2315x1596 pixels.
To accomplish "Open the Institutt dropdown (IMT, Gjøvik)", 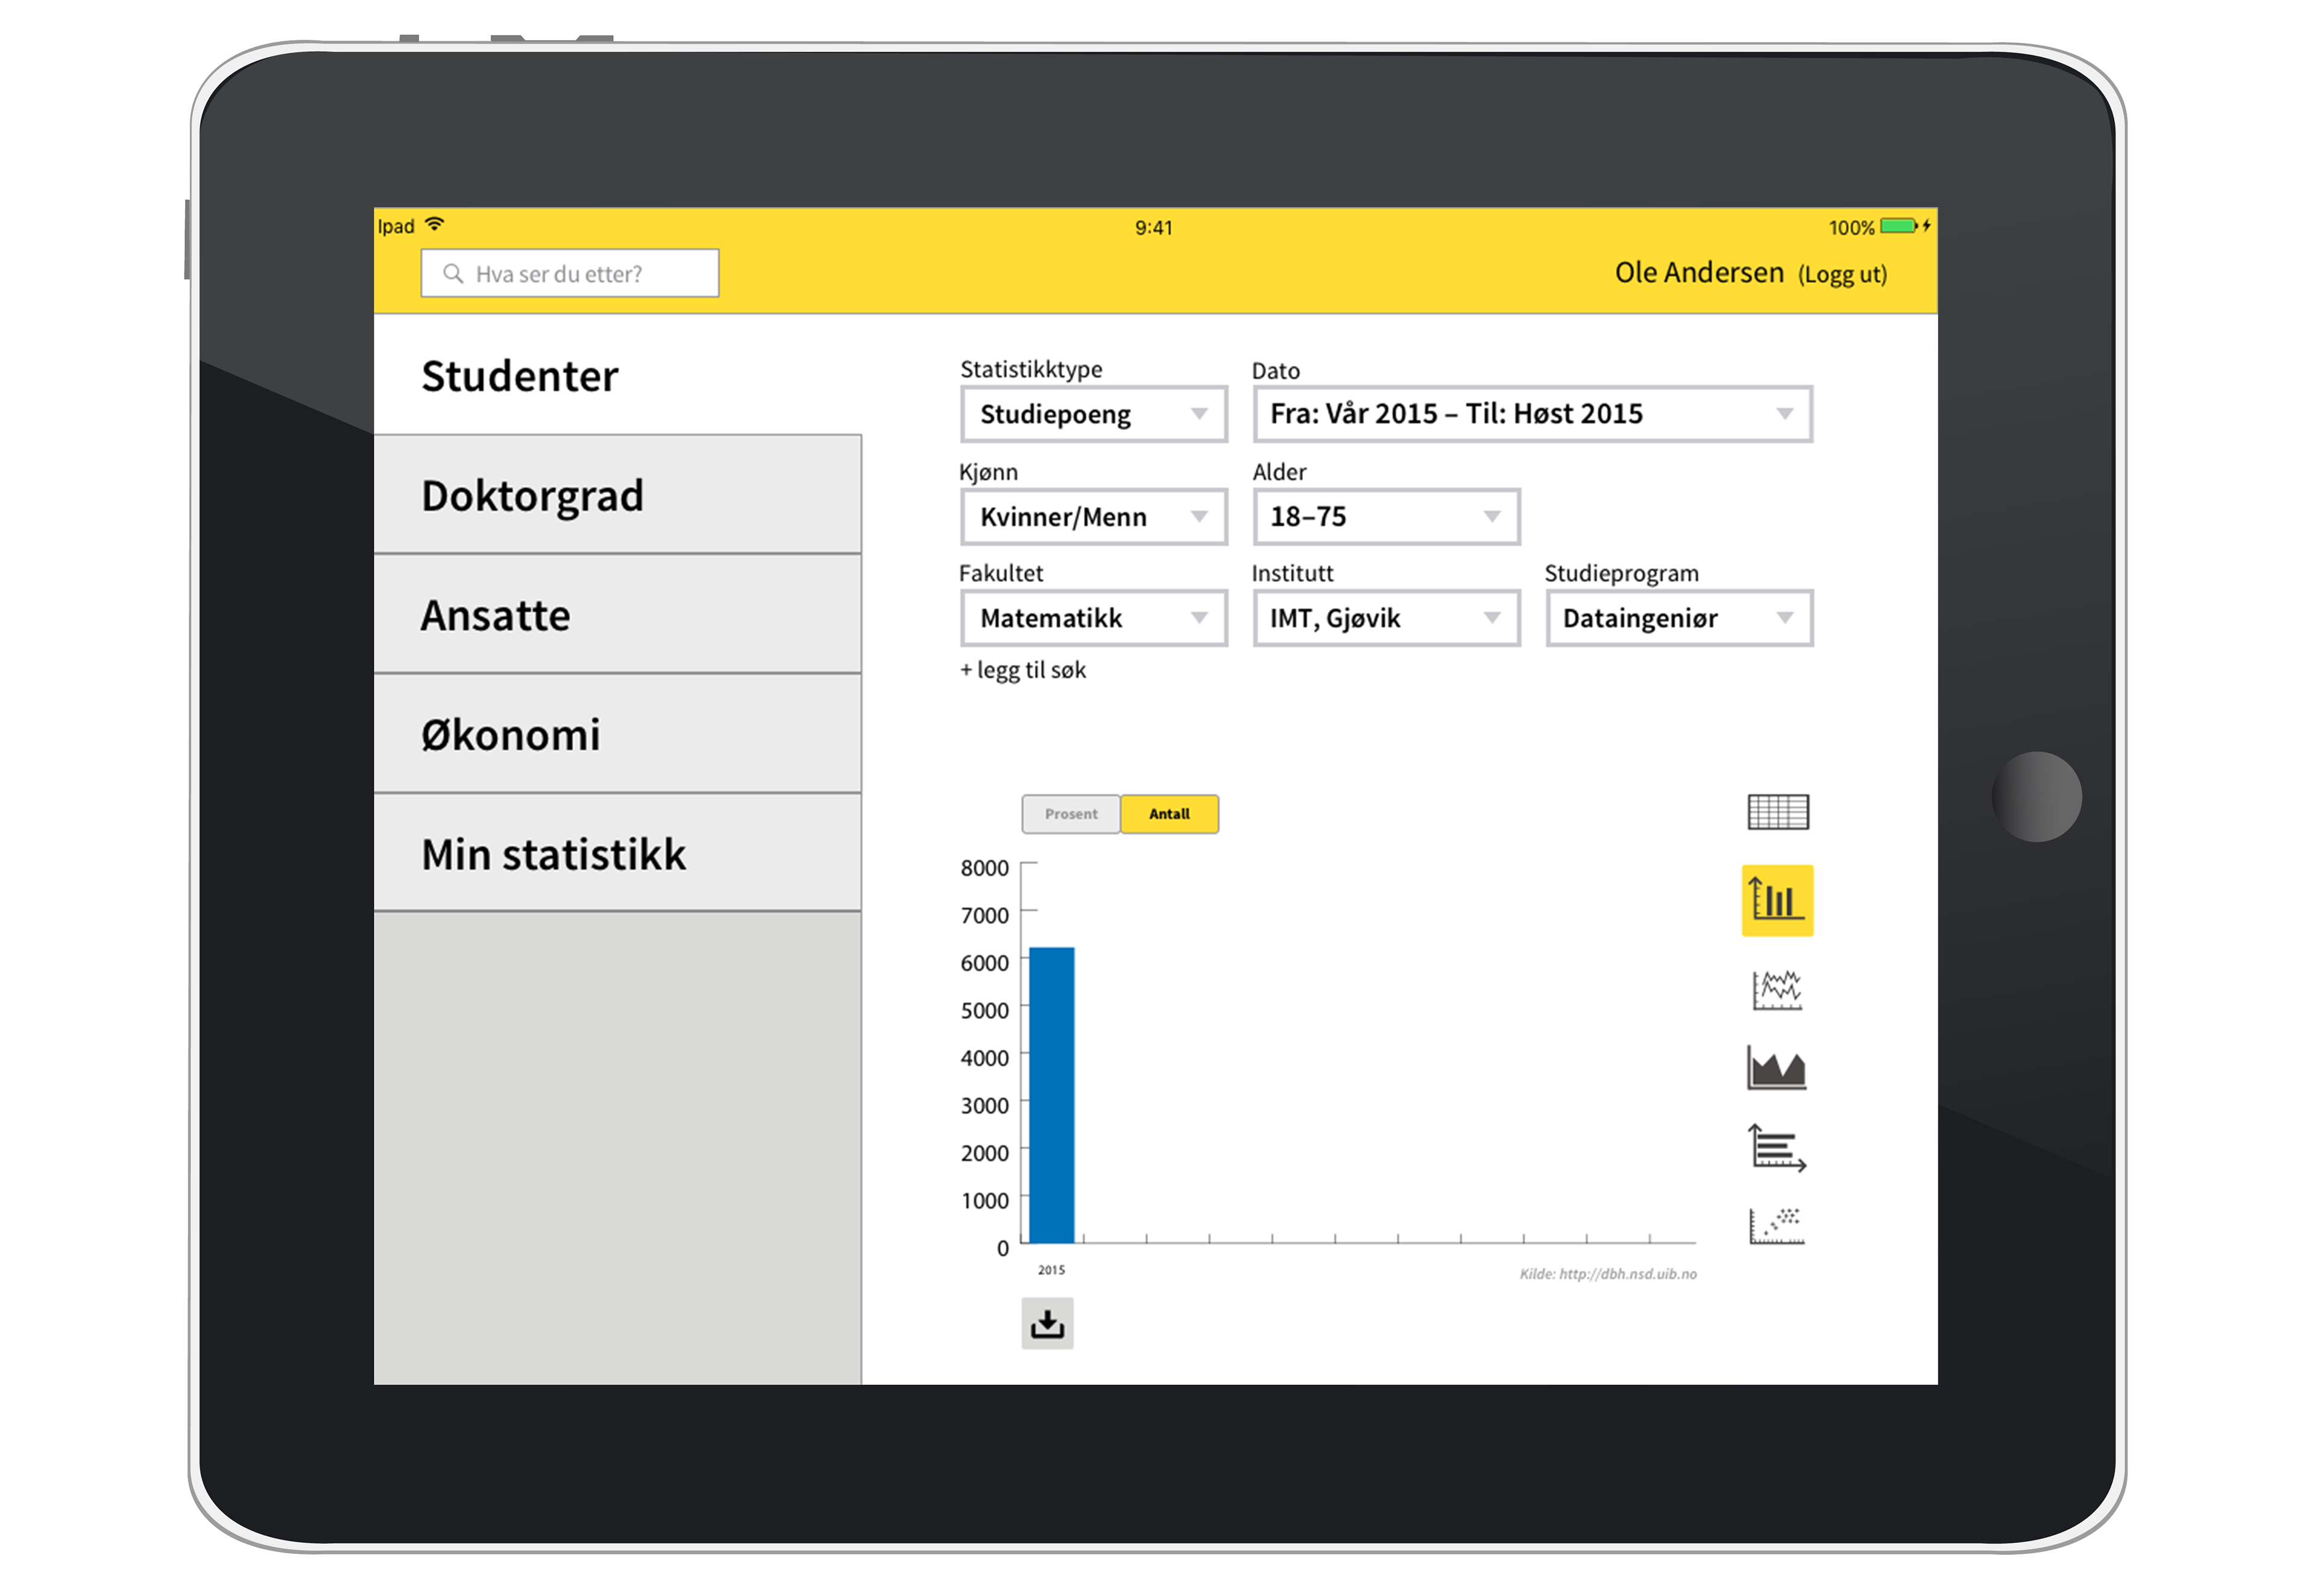I will coord(1387,618).
